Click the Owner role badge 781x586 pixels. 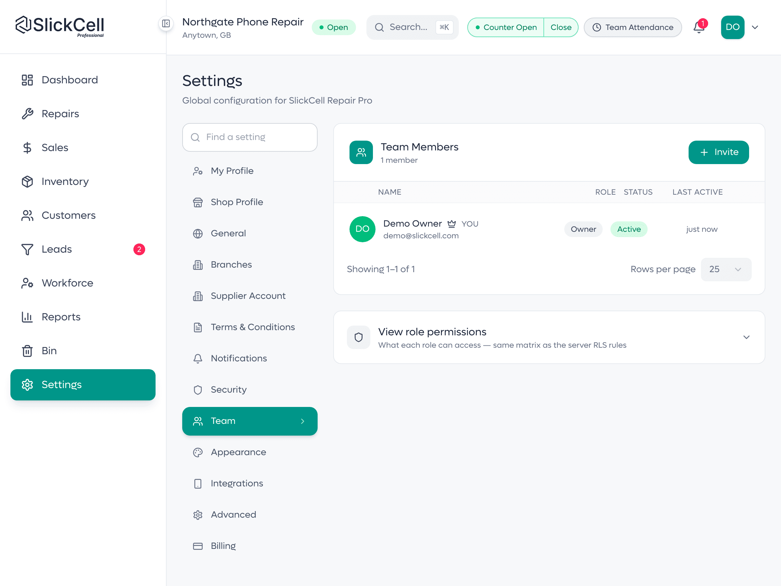pos(583,229)
